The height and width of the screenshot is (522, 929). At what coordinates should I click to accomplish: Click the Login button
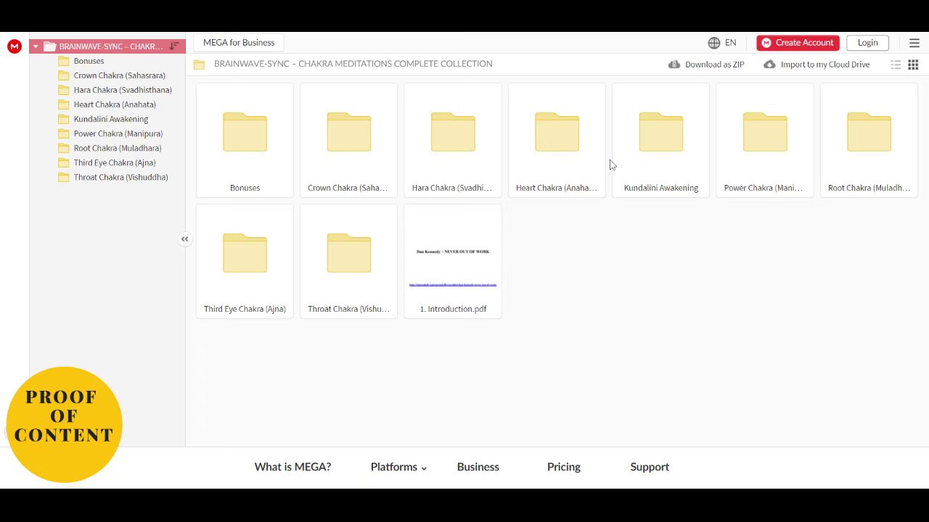click(x=867, y=43)
